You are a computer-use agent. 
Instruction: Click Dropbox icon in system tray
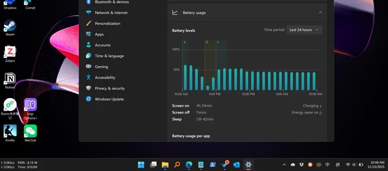click(x=301, y=165)
